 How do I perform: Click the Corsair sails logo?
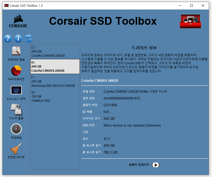[x=18, y=21]
